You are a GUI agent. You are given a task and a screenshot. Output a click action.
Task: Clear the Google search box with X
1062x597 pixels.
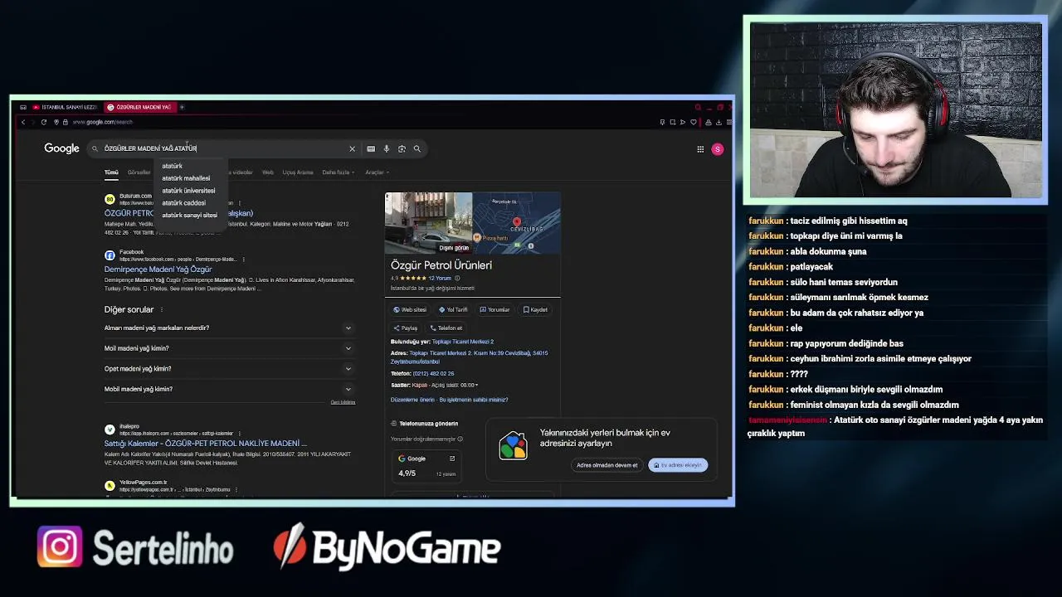point(352,148)
